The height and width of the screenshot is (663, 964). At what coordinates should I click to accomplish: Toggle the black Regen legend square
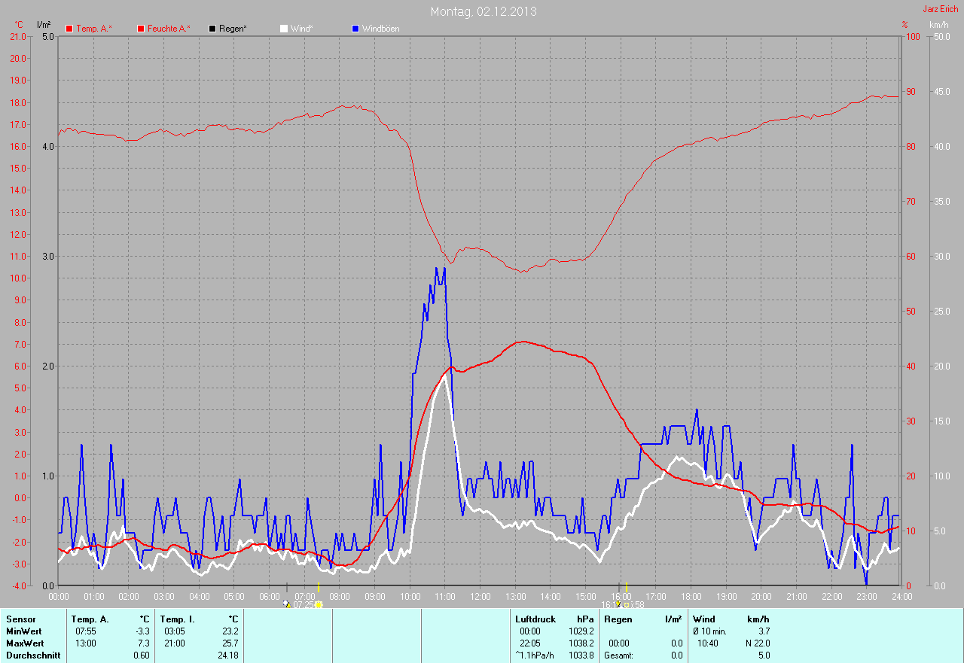click(212, 29)
